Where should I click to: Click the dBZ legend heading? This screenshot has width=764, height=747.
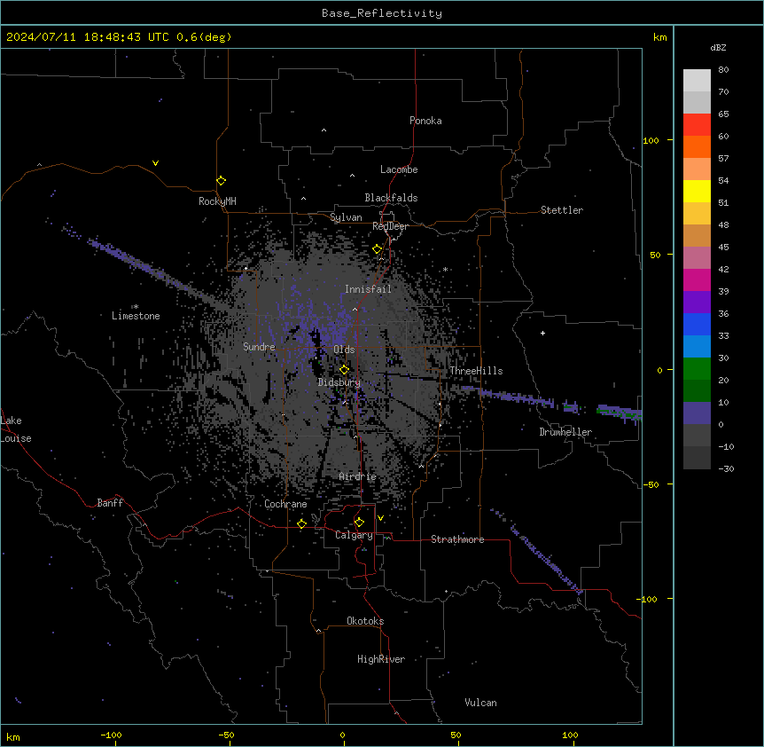pyautogui.click(x=718, y=47)
